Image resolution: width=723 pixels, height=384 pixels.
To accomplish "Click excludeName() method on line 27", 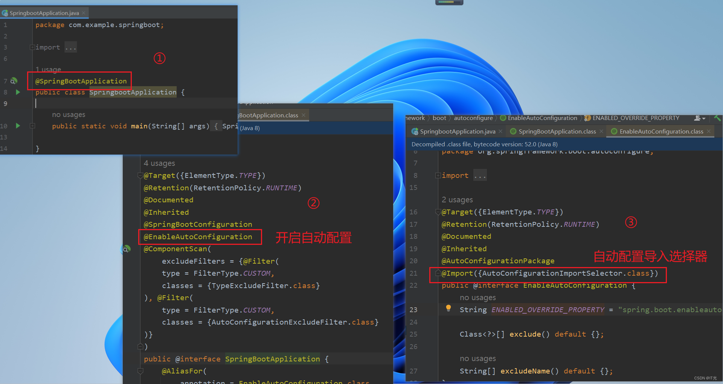I will pos(529,371).
